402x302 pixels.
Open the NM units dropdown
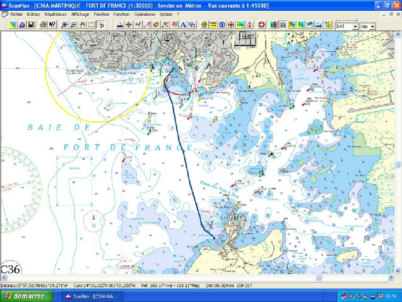pos(372,26)
